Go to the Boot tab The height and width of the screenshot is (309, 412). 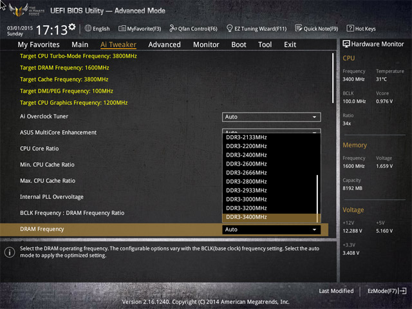239,44
